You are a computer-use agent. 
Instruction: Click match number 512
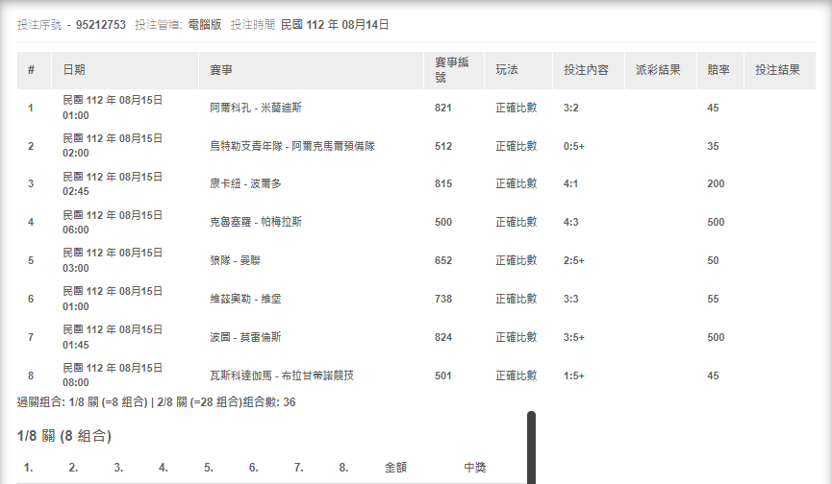443,146
